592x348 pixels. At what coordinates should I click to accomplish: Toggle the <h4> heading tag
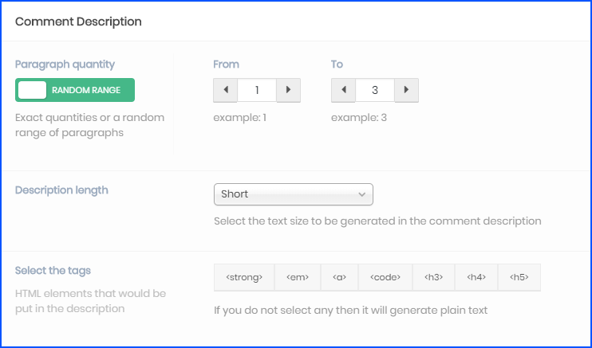pyautogui.click(x=476, y=277)
